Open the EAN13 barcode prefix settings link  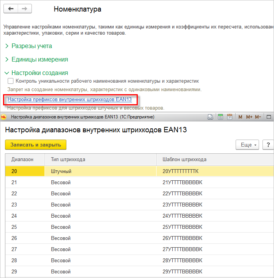click(x=69, y=100)
